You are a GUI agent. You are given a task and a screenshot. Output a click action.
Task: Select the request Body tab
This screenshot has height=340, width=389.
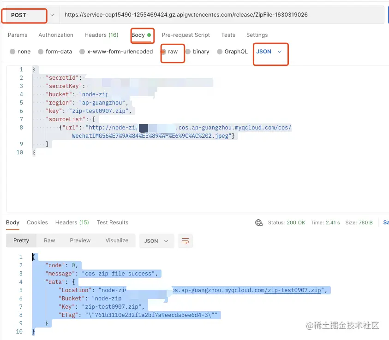(x=141, y=35)
